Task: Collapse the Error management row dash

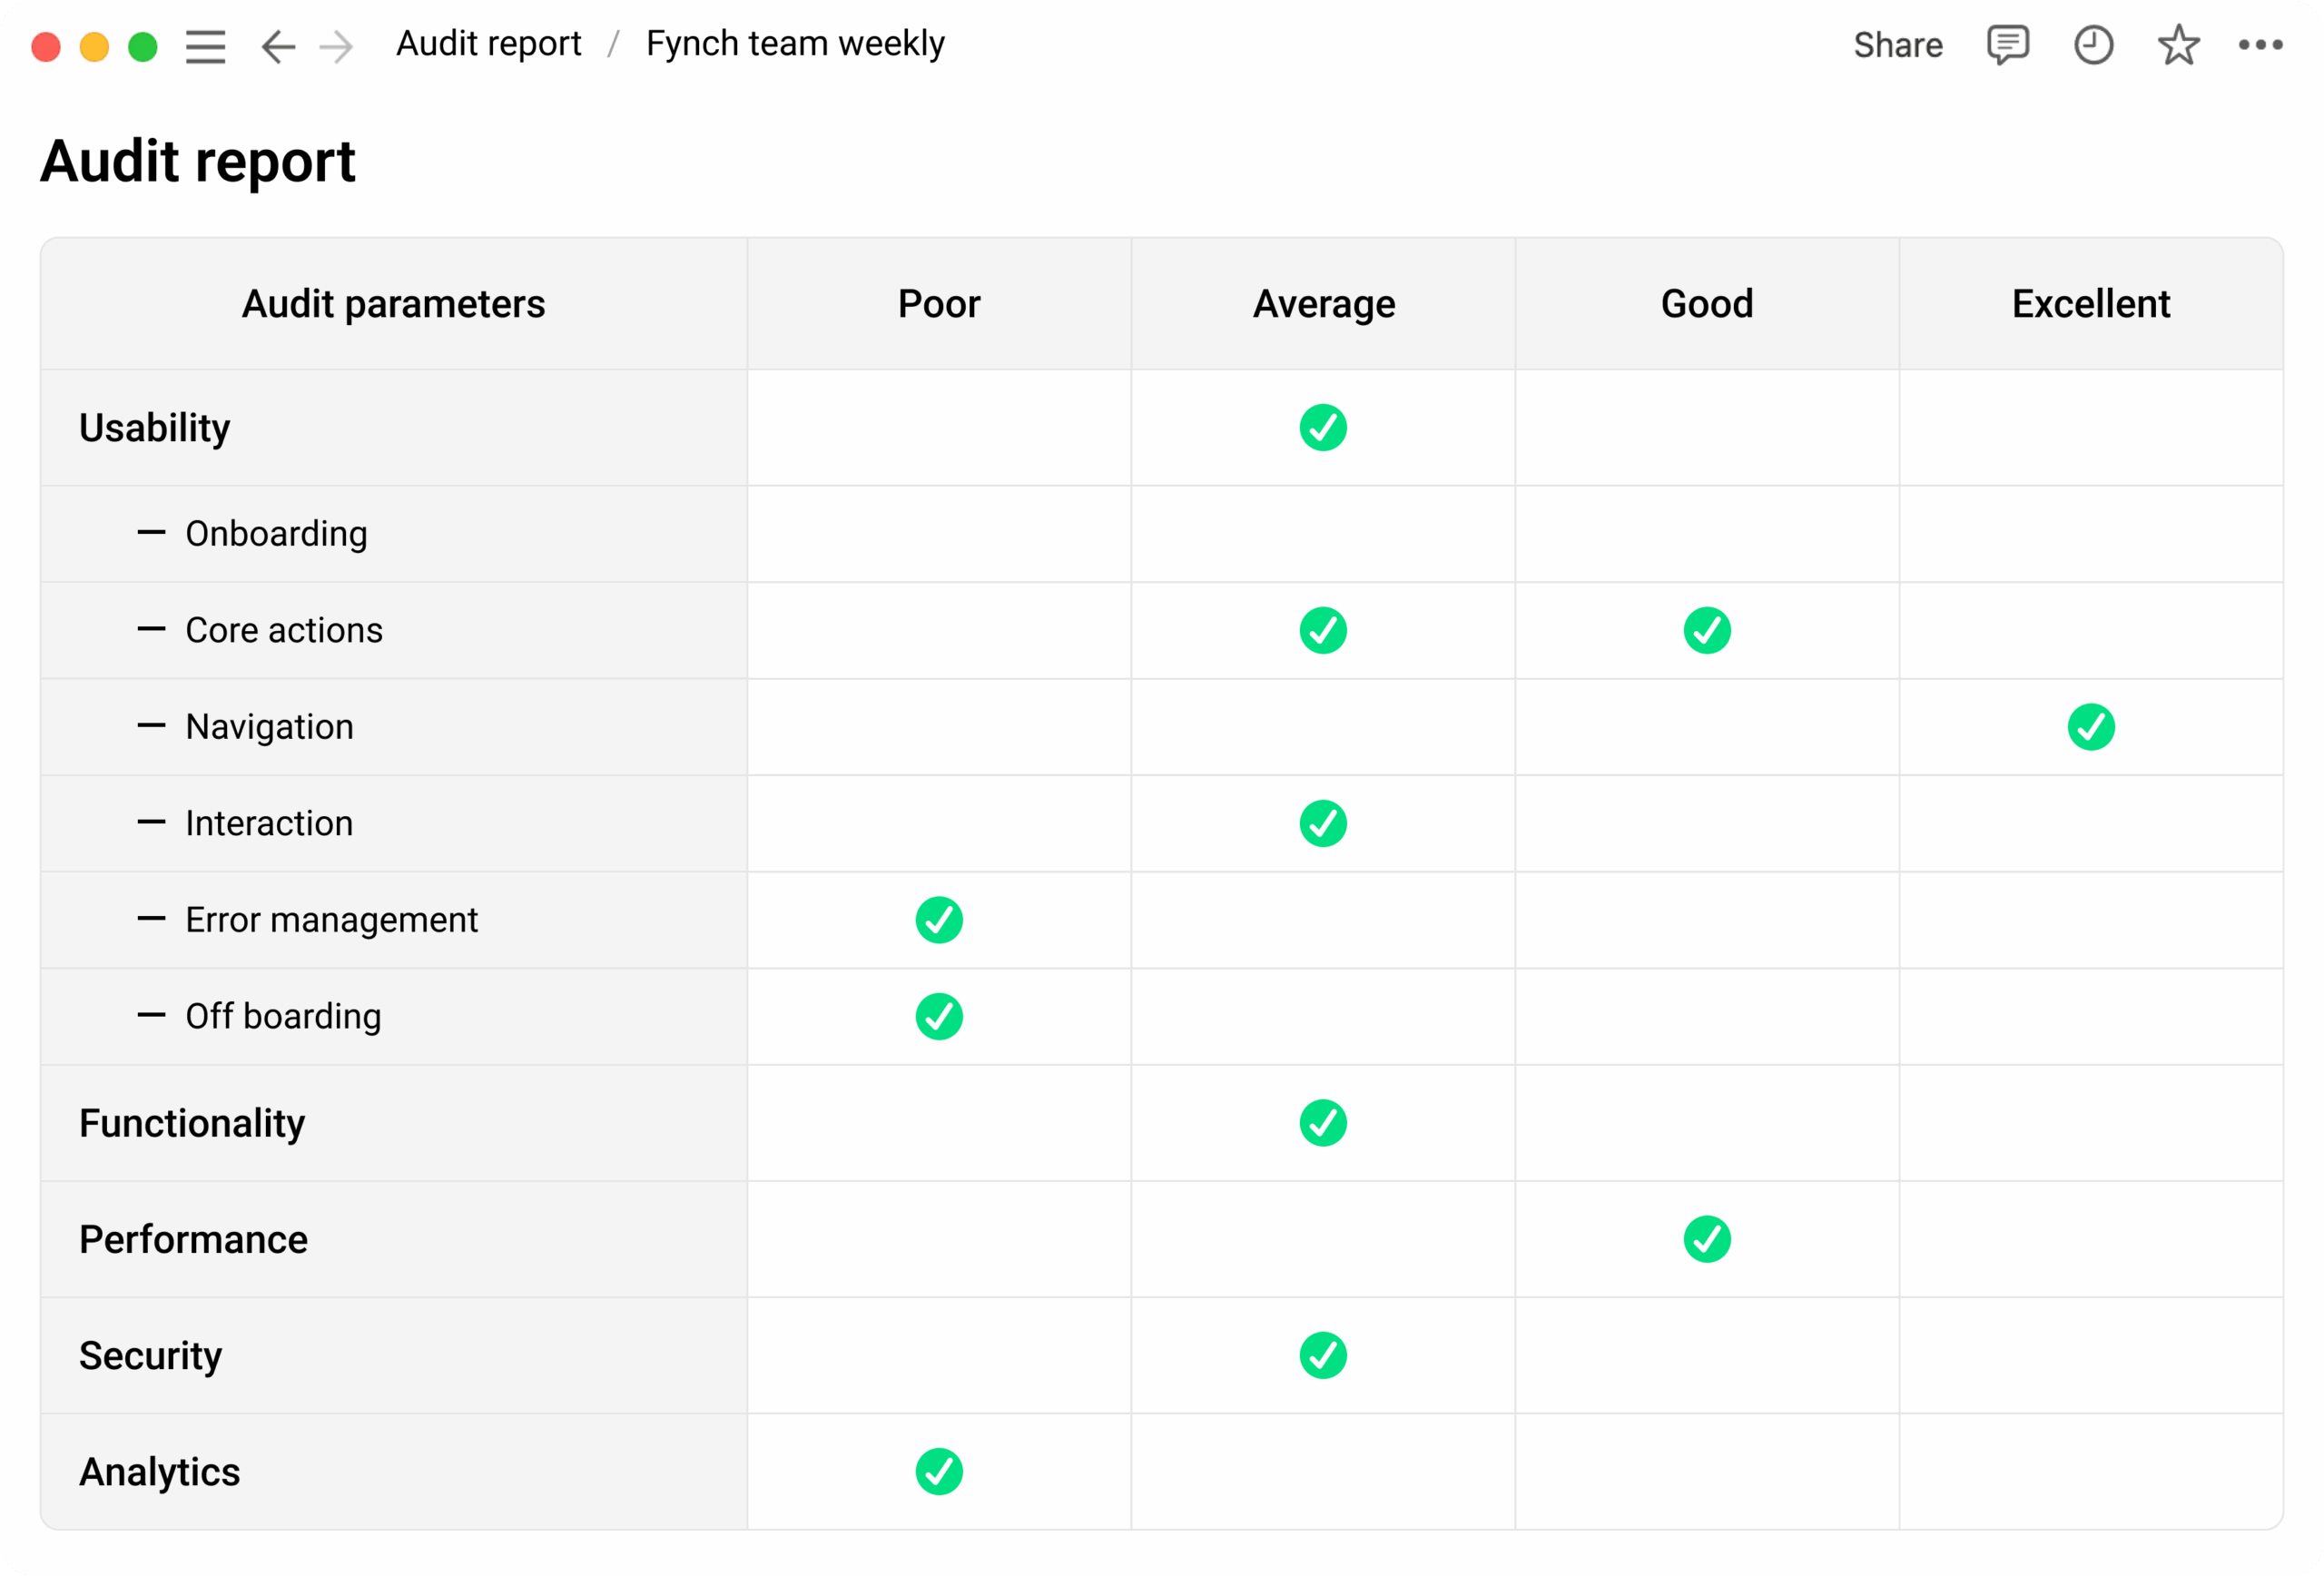Action: (x=151, y=919)
